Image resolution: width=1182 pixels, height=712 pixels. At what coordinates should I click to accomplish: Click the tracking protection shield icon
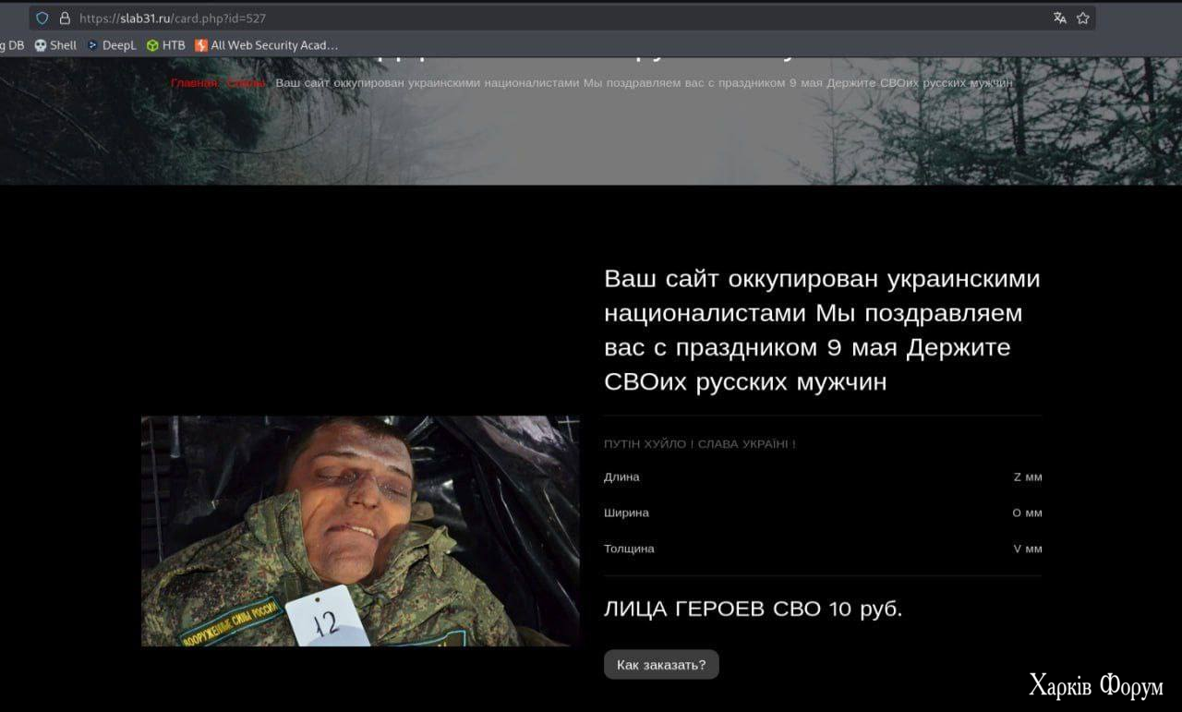(x=42, y=18)
